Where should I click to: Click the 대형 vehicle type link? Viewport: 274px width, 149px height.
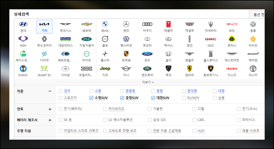(x=221, y=91)
